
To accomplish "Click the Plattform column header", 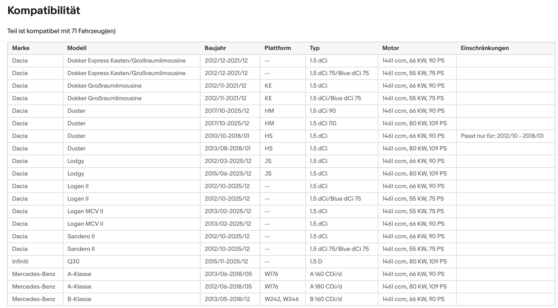I will click(278, 48).
